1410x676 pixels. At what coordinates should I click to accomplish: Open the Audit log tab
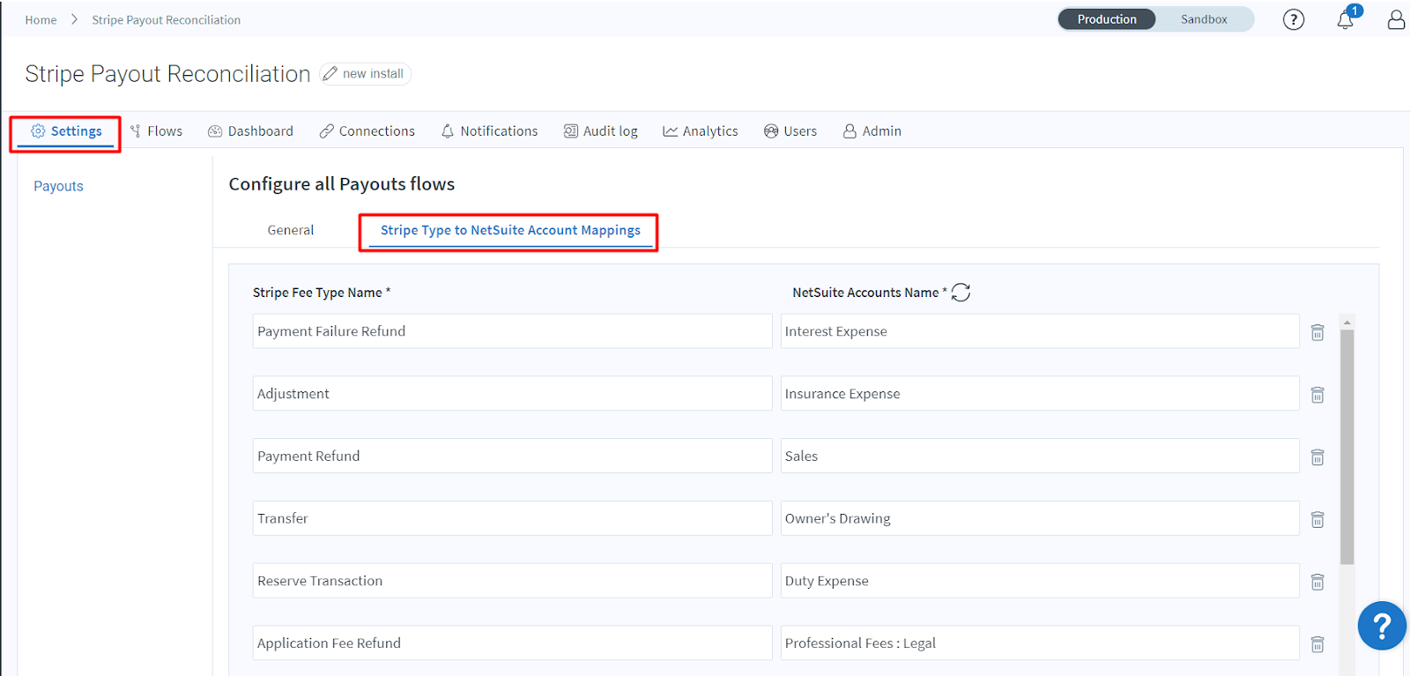(600, 131)
